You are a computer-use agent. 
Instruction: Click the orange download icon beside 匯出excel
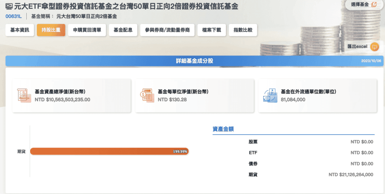[374, 47]
